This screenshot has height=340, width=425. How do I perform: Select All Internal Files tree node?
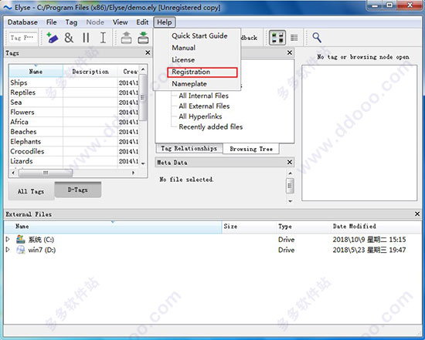(x=203, y=96)
